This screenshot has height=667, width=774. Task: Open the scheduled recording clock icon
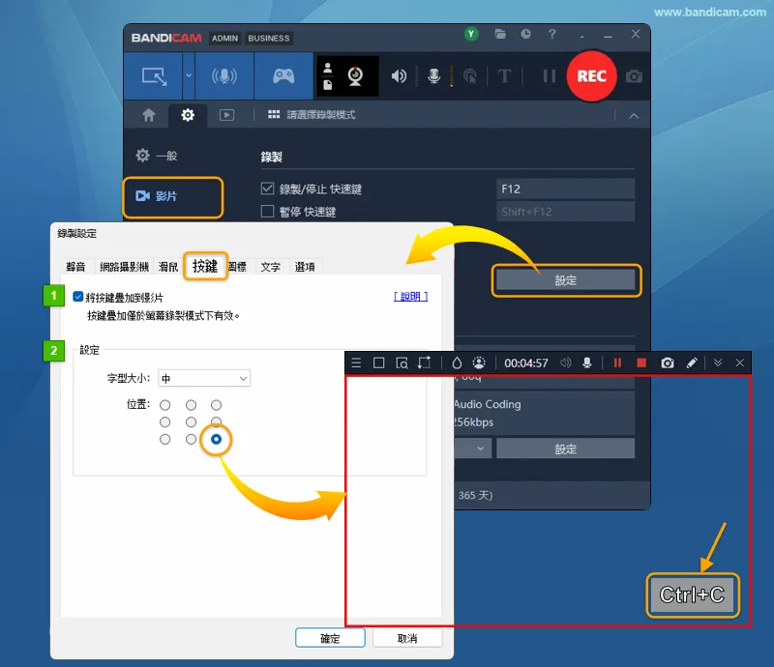[525, 34]
